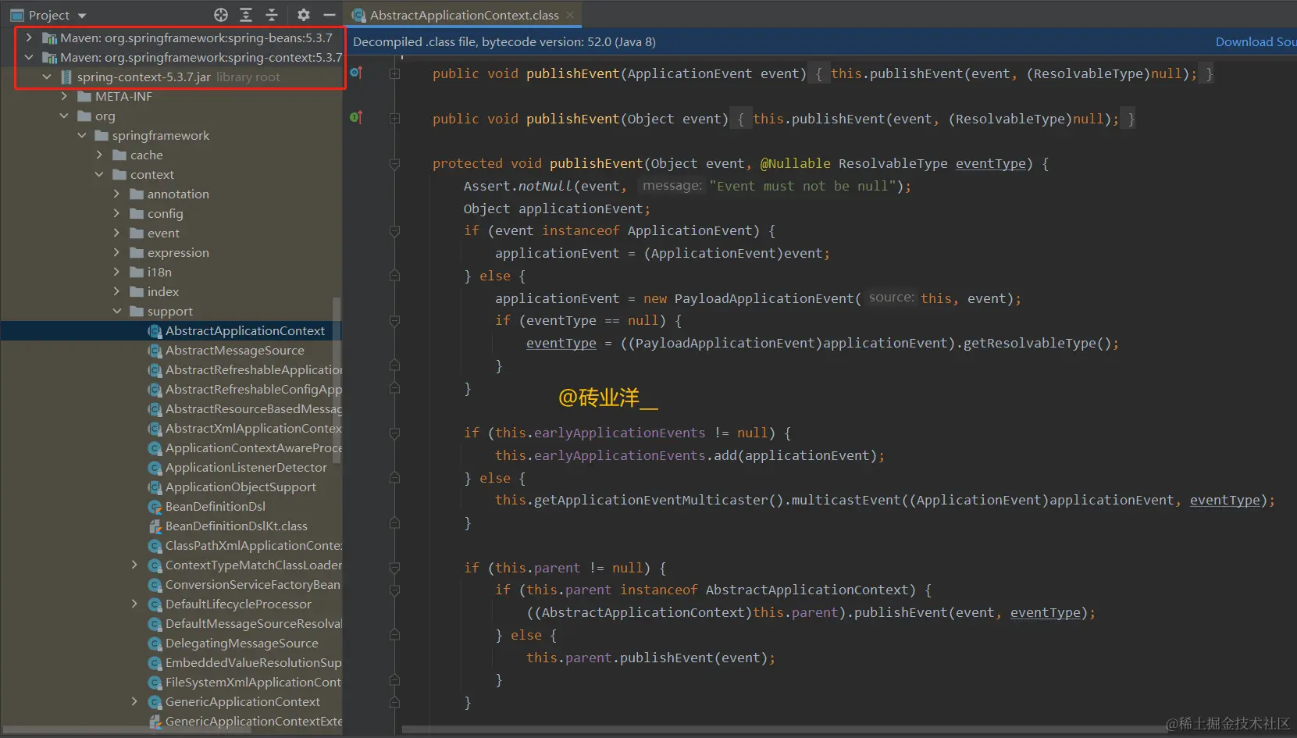This screenshot has width=1297, height=738.
Task: Click AbstractRefreshableConfigApp class icon
Action: pyautogui.click(x=155, y=390)
